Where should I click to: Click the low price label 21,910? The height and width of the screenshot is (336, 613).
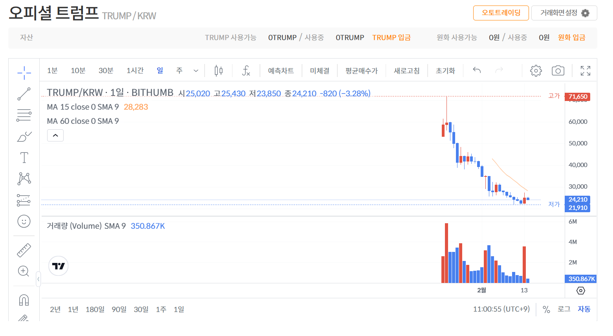(x=577, y=208)
